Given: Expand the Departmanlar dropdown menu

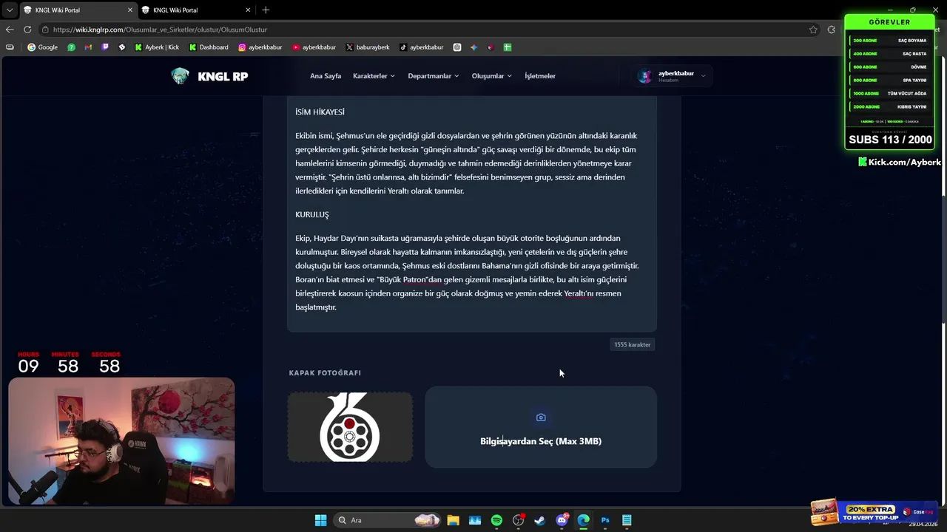Looking at the screenshot, I should click(x=434, y=76).
